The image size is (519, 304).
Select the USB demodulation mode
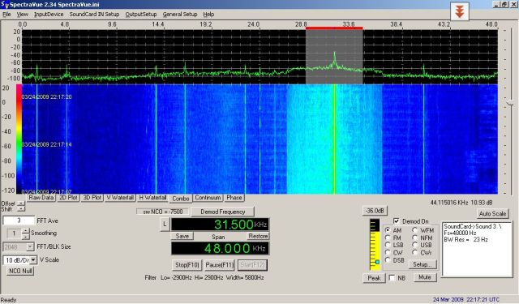tap(414, 245)
